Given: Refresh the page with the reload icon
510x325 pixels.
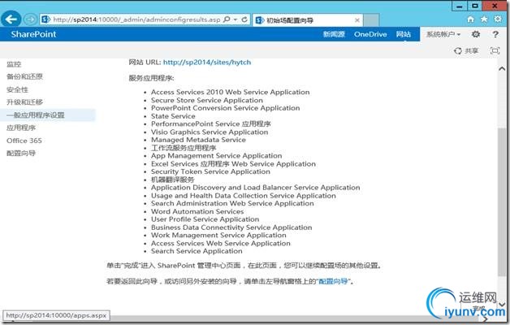Looking at the screenshot, I should pos(244,19).
